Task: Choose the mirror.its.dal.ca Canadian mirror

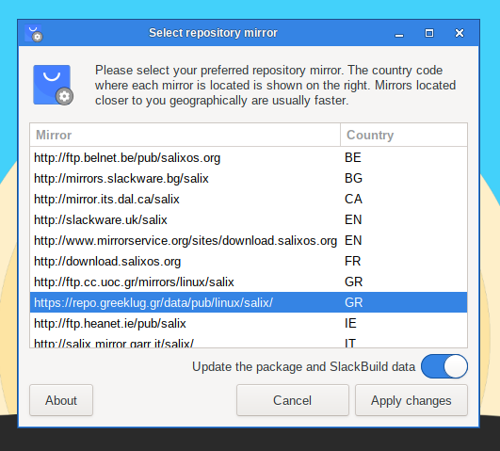Action: (x=249, y=199)
